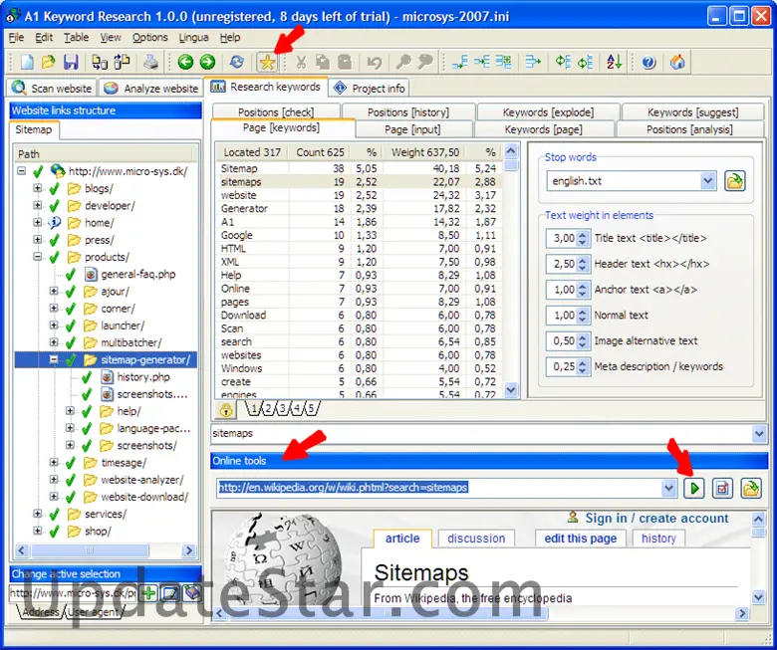Select the User agent tab at bottom
The width and height of the screenshot is (777, 650).
pyautogui.click(x=94, y=612)
